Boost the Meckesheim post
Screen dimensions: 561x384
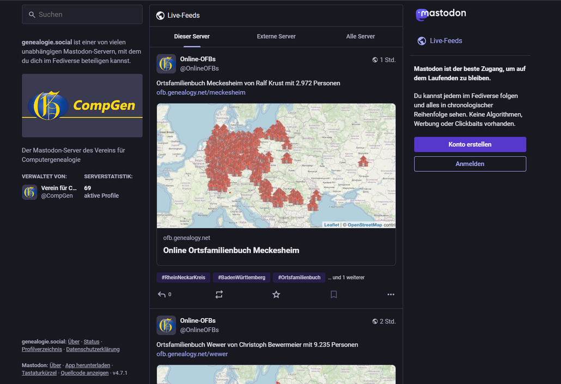click(x=219, y=294)
